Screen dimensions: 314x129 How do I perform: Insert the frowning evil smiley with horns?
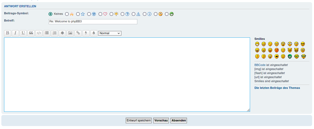(x=289, y=50)
